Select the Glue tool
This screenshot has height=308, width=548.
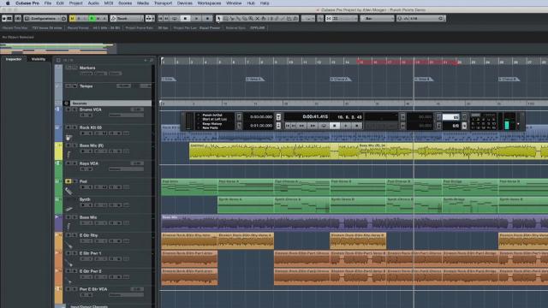238,18
